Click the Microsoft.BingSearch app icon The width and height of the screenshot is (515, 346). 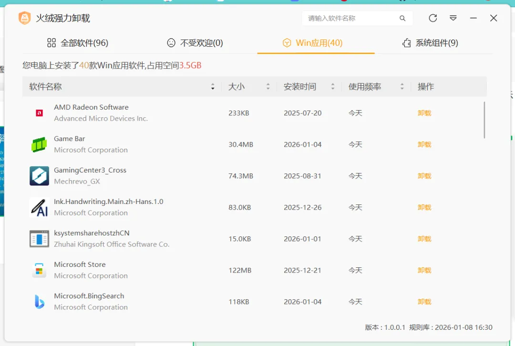tap(40, 302)
